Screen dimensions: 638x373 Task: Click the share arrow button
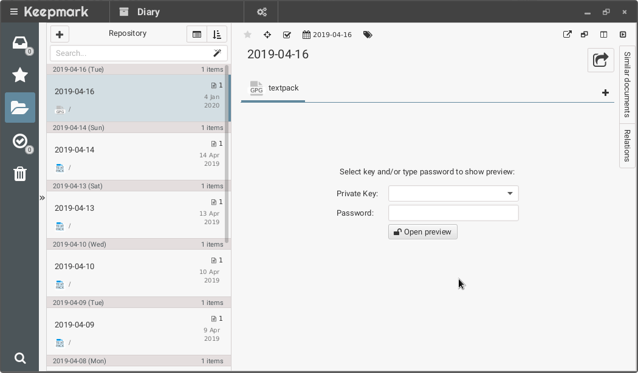click(x=600, y=60)
